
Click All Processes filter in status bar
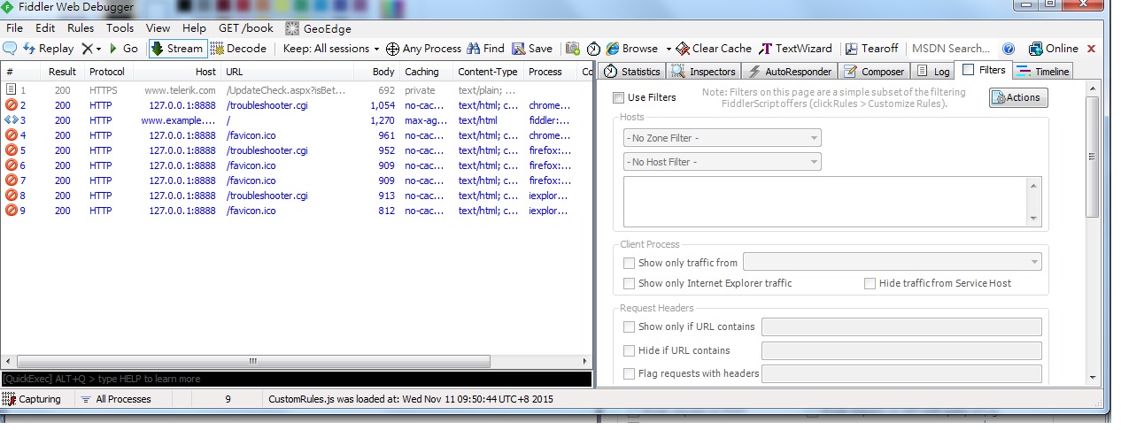click(115, 399)
